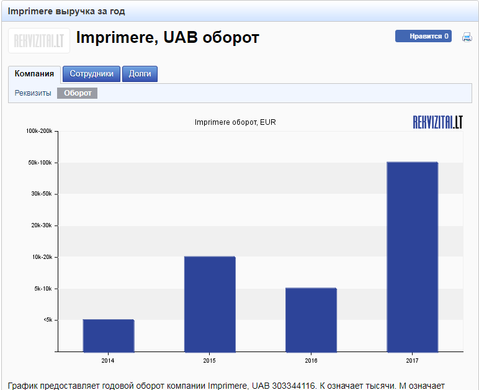Screen dimensions: 479x390
Task: Switch to the Сотрудники tab
Action: pos(91,74)
